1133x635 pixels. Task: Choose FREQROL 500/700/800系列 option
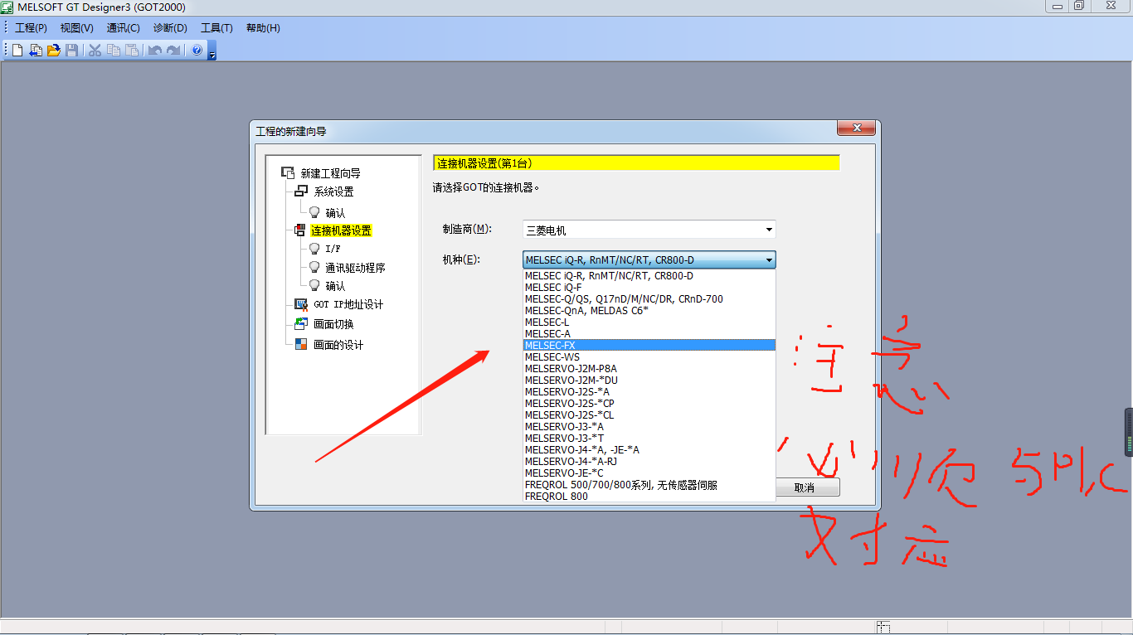pos(649,485)
